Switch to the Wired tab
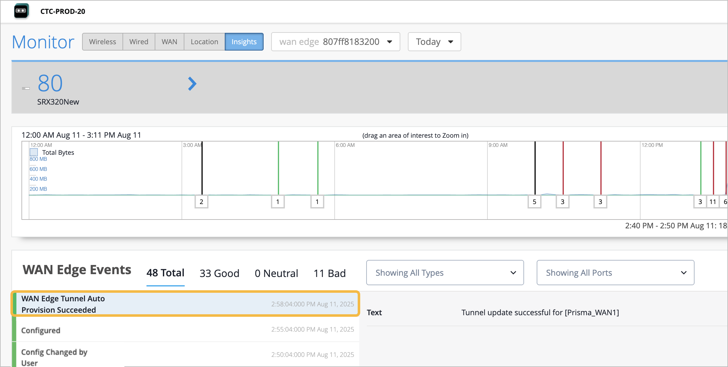The width and height of the screenshot is (728, 367). click(x=139, y=42)
